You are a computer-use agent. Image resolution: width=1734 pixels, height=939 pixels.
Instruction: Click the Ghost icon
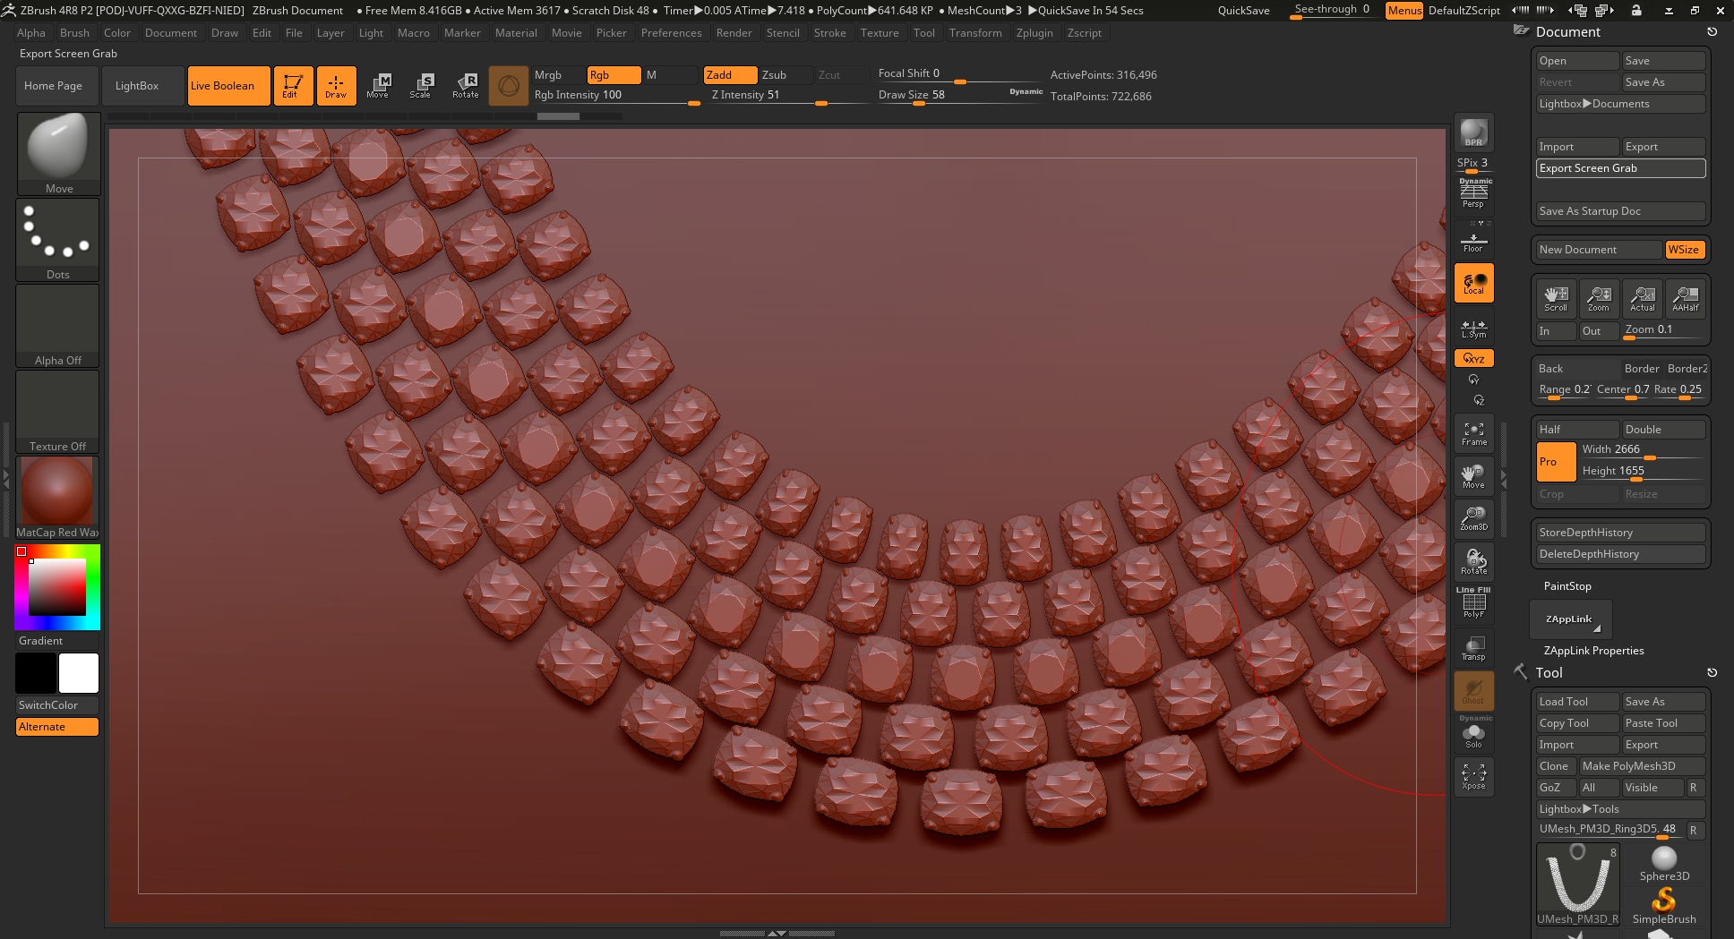(x=1473, y=691)
